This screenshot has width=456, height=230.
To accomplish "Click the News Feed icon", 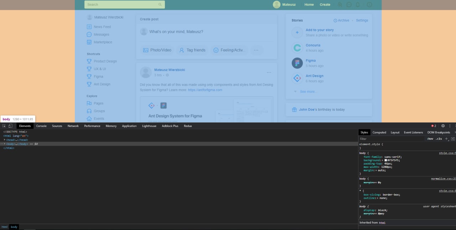I will 89,27.
